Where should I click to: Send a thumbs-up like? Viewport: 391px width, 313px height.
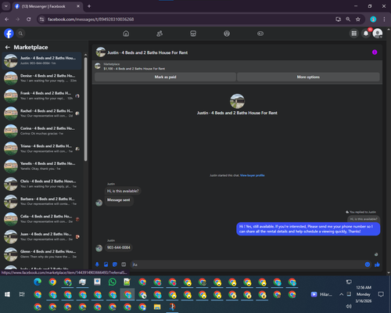[377, 264]
